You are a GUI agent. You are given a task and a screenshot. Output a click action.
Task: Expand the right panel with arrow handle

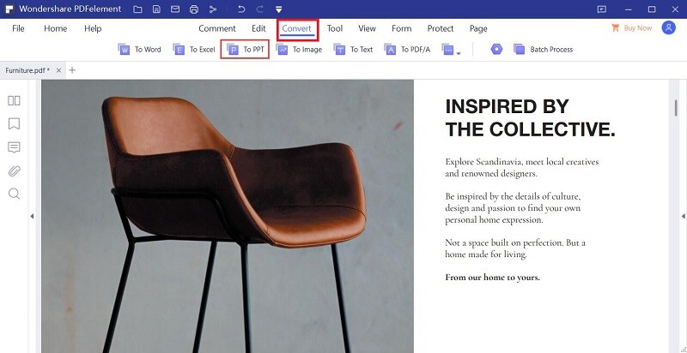tap(683, 216)
